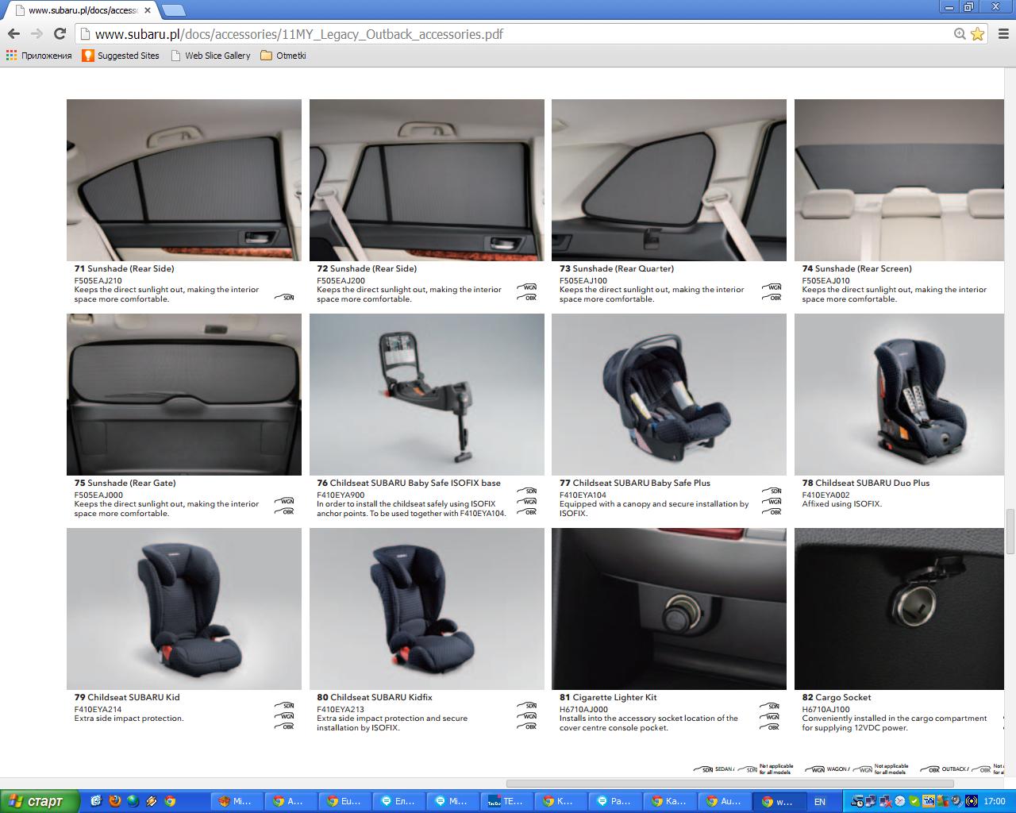Click the EN language indicator
Image resolution: width=1016 pixels, height=813 pixels.
(820, 801)
